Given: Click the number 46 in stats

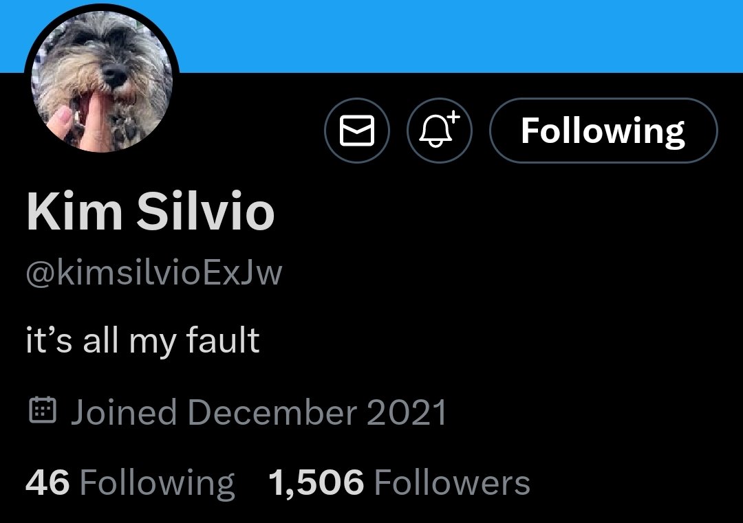Looking at the screenshot, I should (x=47, y=482).
